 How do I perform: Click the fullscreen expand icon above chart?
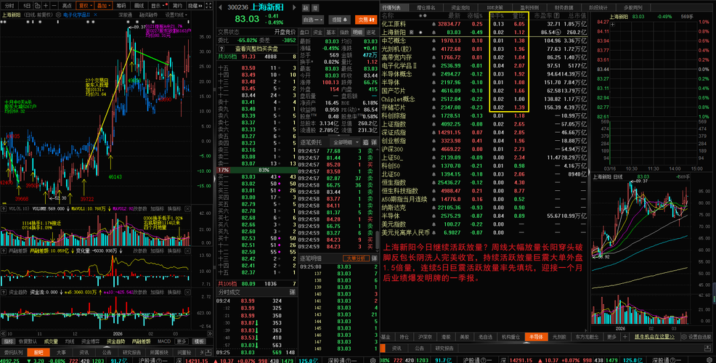[x=208, y=6]
